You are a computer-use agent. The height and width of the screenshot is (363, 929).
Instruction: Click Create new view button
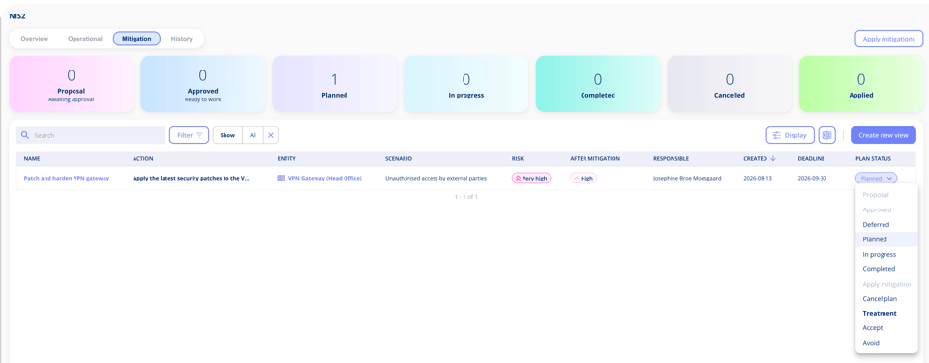pos(884,135)
